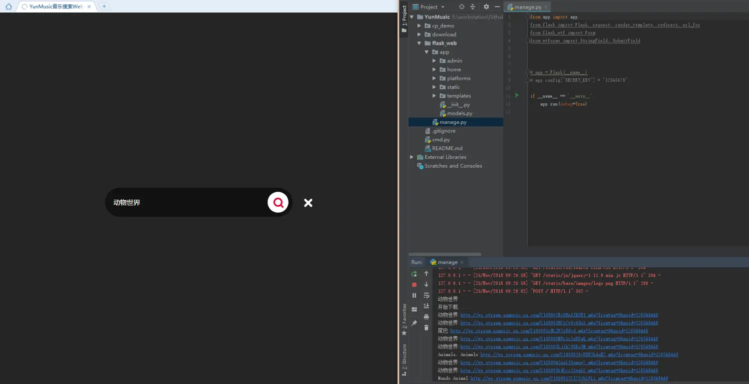Close the YunMusic browser tab

pyautogui.click(x=89, y=6)
